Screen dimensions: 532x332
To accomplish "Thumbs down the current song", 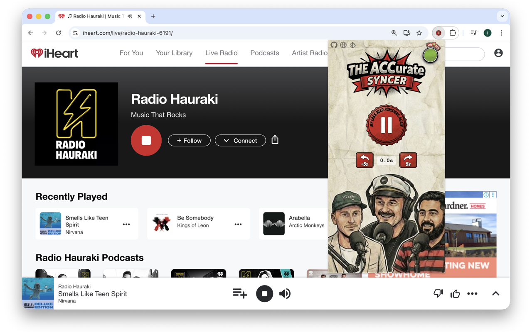I will coord(438,293).
